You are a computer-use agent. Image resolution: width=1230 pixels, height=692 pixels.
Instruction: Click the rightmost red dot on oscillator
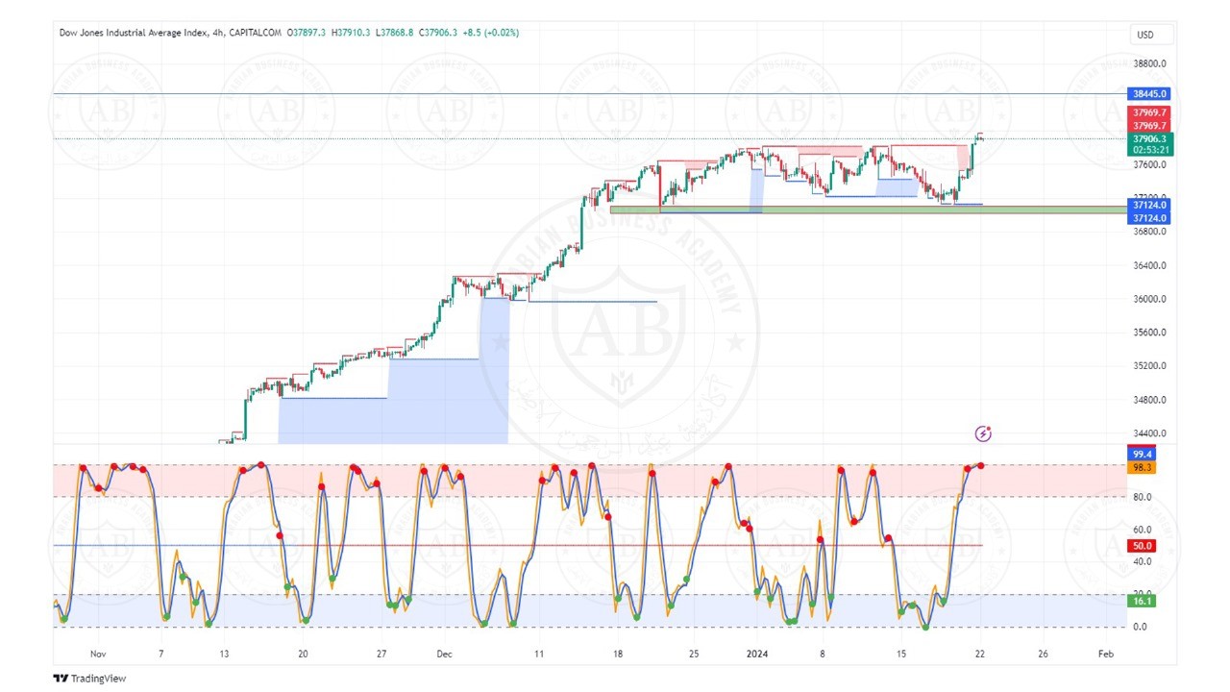tap(980, 465)
